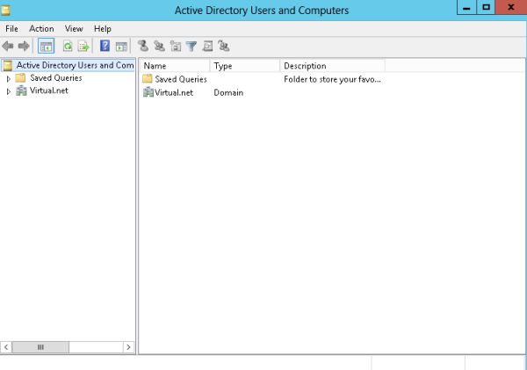Select Active Directory Users and Computers root node
Viewport: 527px width, 370px height.
tap(68, 65)
